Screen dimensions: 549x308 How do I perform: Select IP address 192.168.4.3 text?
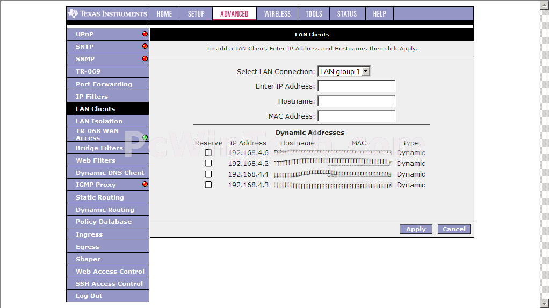(x=248, y=185)
